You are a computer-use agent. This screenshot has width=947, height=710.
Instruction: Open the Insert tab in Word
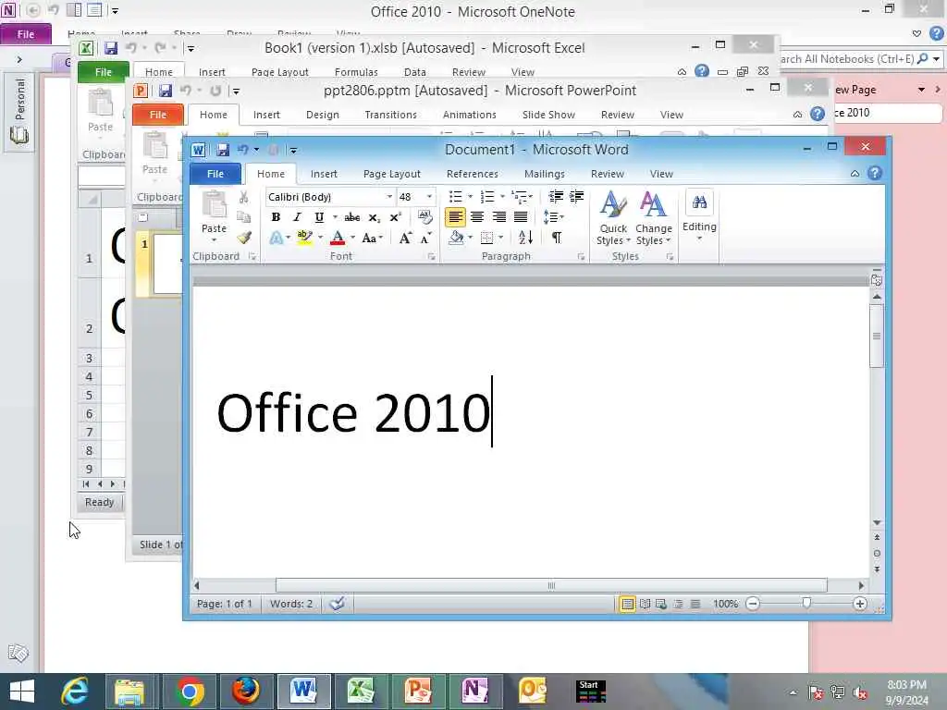click(324, 174)
